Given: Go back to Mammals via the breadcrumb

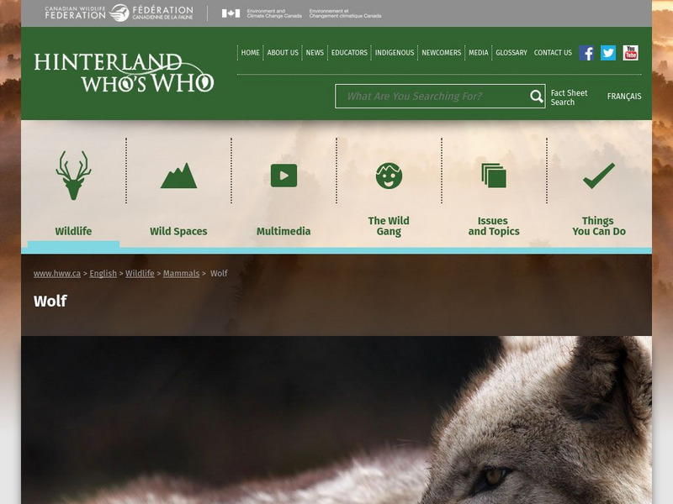Looking at the screenshot, I should (x=182, y=273).
